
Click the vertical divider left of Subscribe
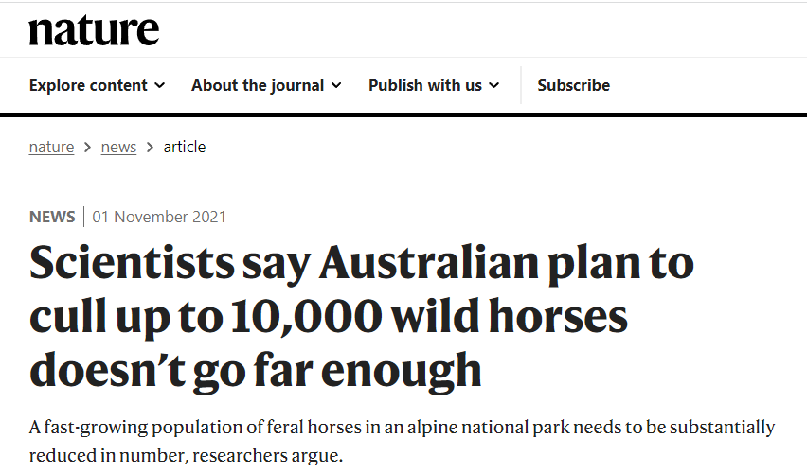click(521, 85)
